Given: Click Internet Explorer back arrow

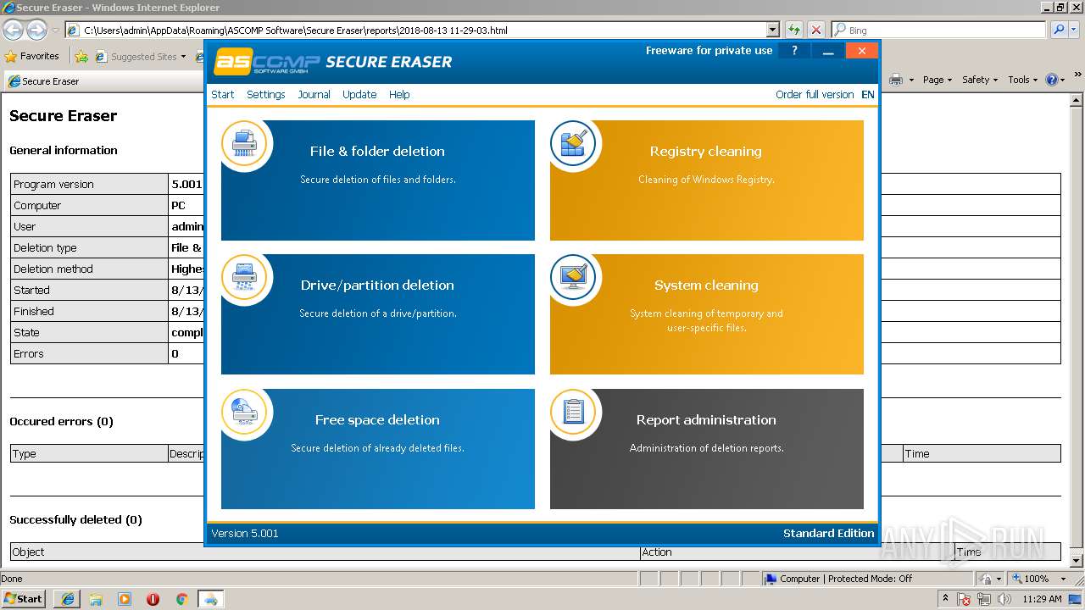Looking at the screenshot, I should 13,30.
